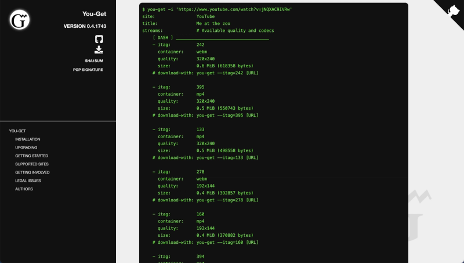
Task: Click the 'Me at the zoo' title text
Action: pos(213,23)
